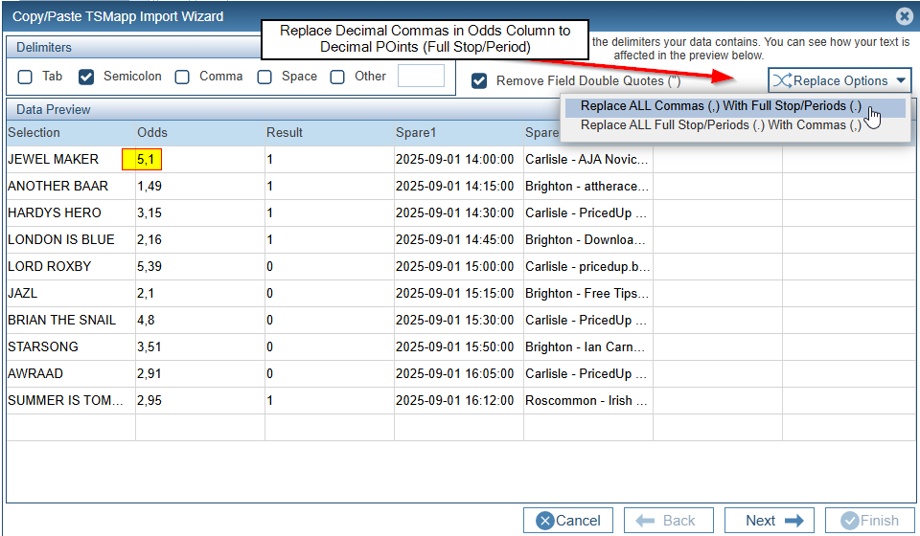Select Replace ALL Full Stop/Periods With Commas
The height and width of the screenshot is (536, 920).
(x=721, y=124)
